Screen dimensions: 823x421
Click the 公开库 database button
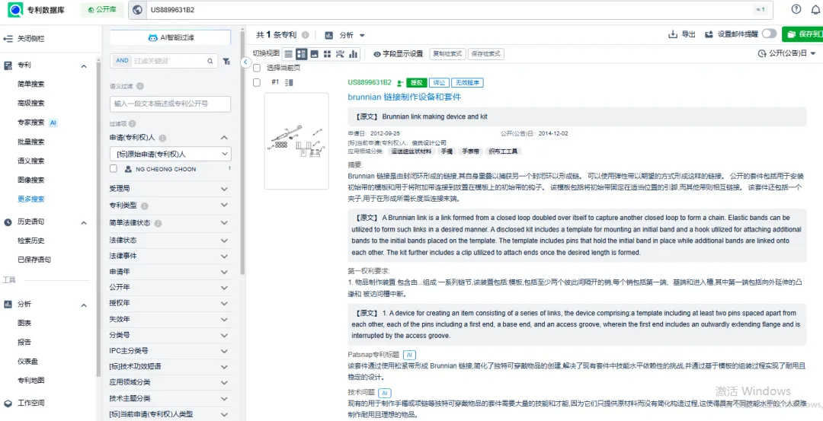click(x=102, y=10)
